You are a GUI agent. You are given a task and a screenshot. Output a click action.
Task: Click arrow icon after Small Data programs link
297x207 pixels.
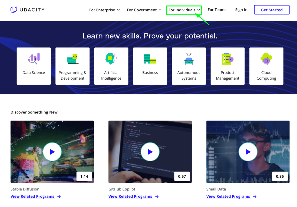pos(255,197)
